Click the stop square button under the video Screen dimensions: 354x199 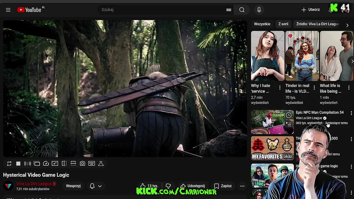click(18, 164)
